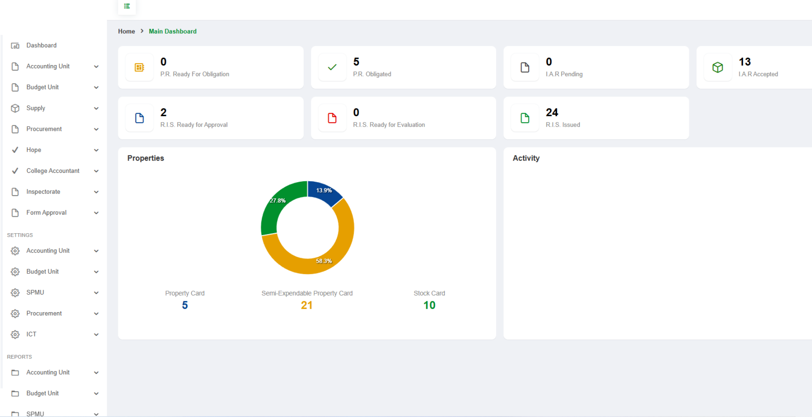
Task: Expand the Hope sidebar chevron
Action: coord(96,150)
